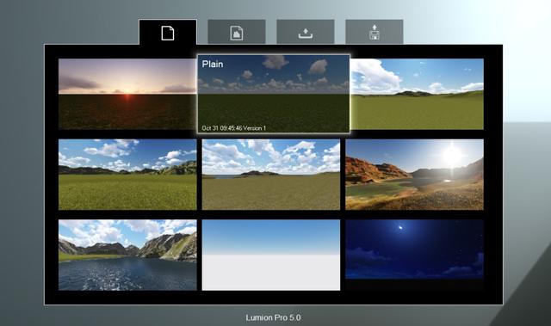Choose the grassland with forested mountain ridge scene

coord(127,175)
